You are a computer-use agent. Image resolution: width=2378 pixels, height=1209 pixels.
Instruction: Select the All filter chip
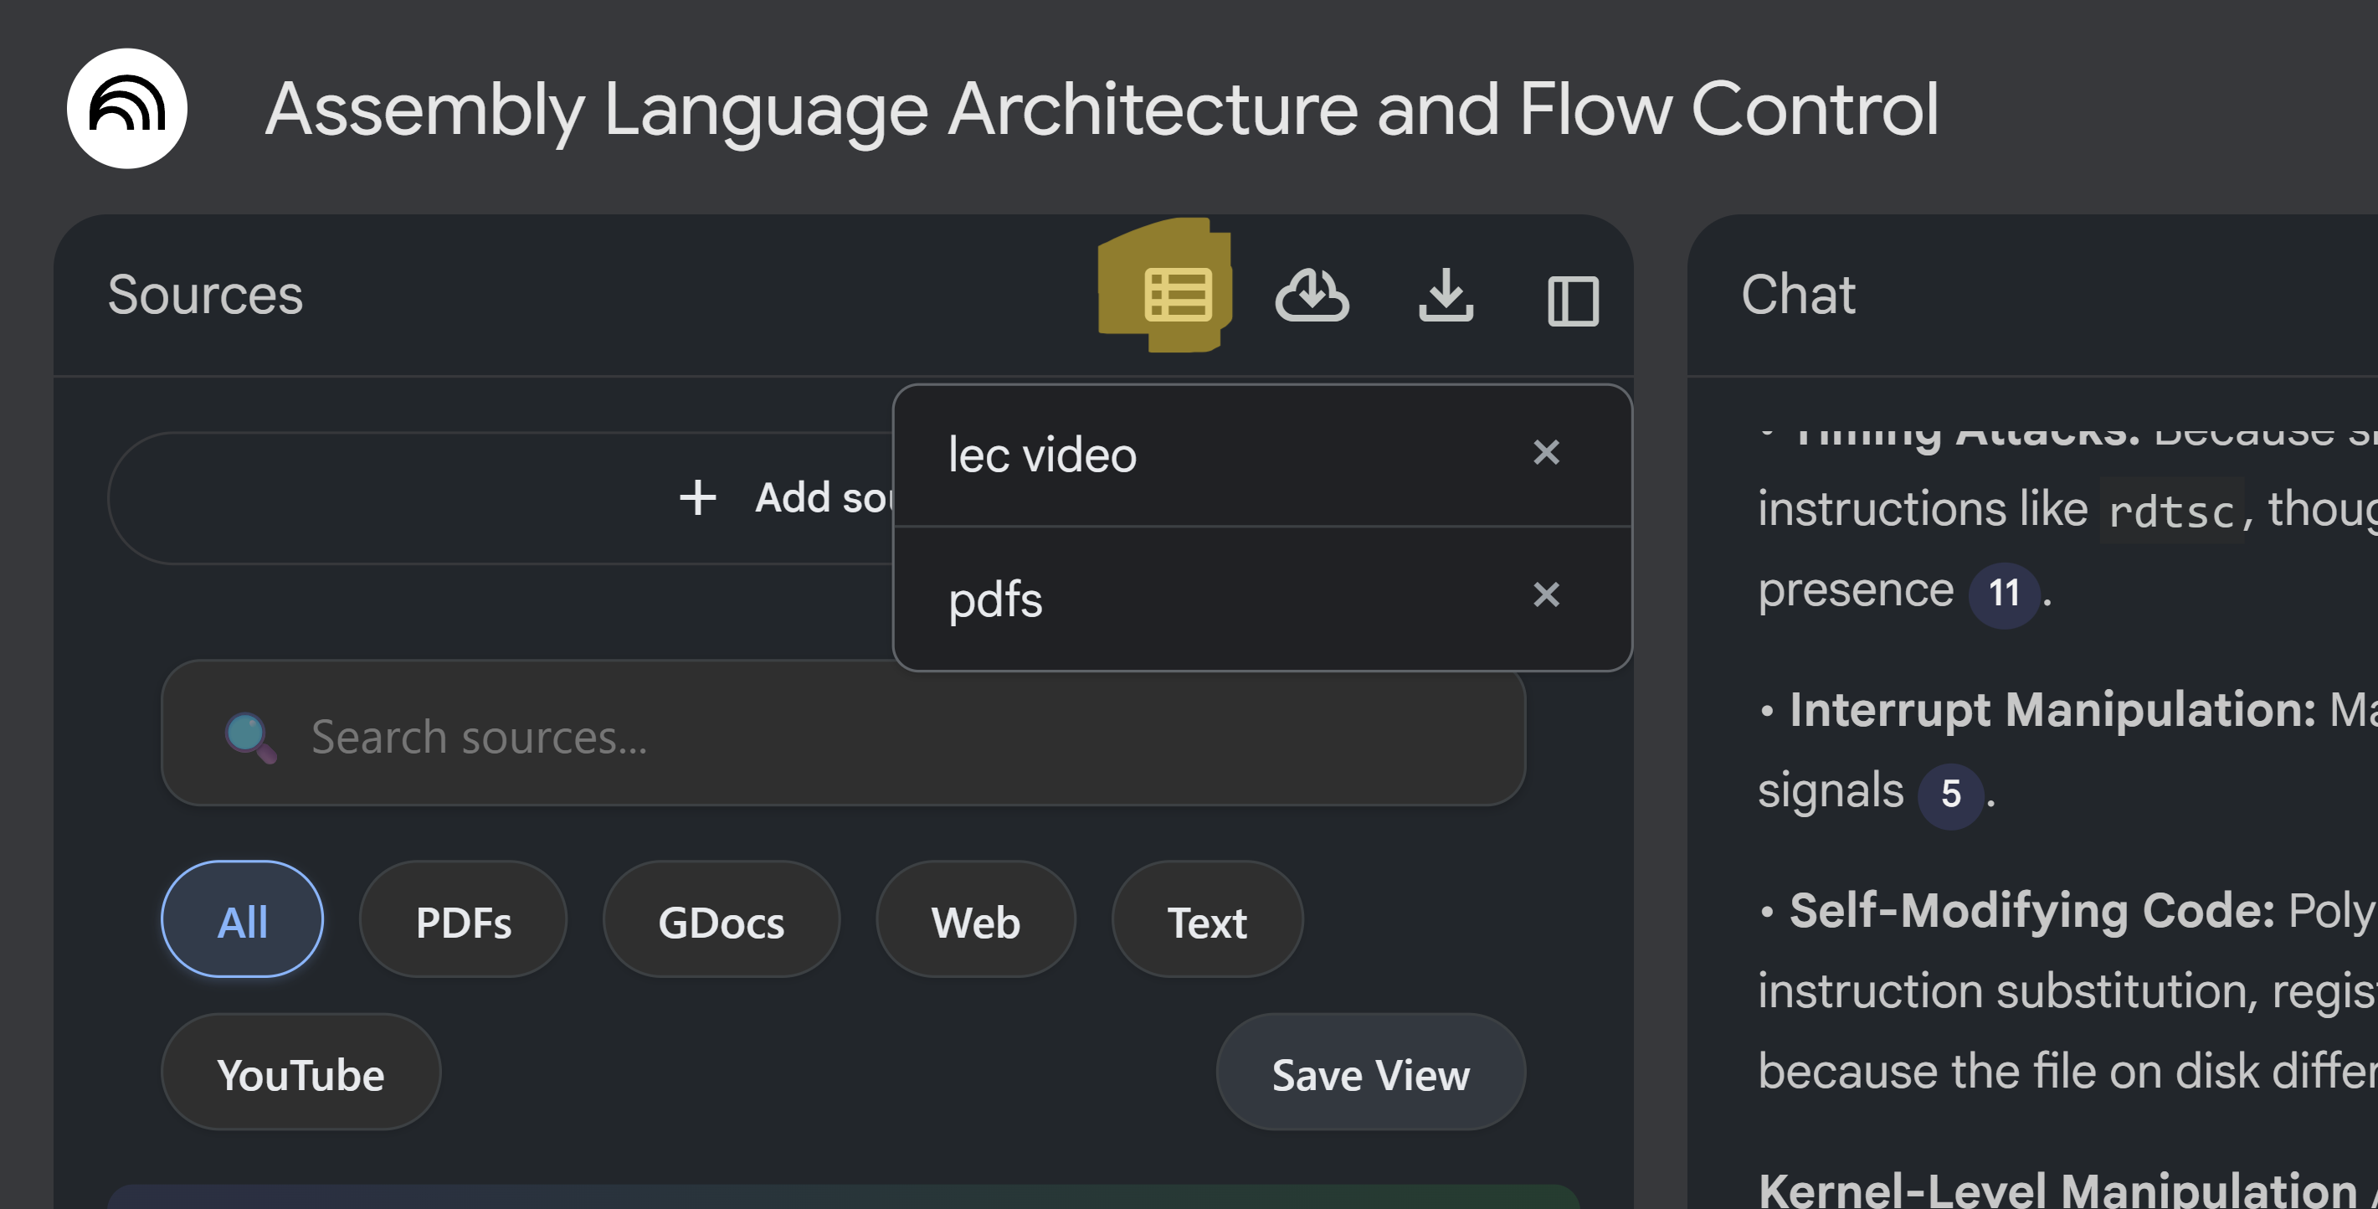coord(242,920)
